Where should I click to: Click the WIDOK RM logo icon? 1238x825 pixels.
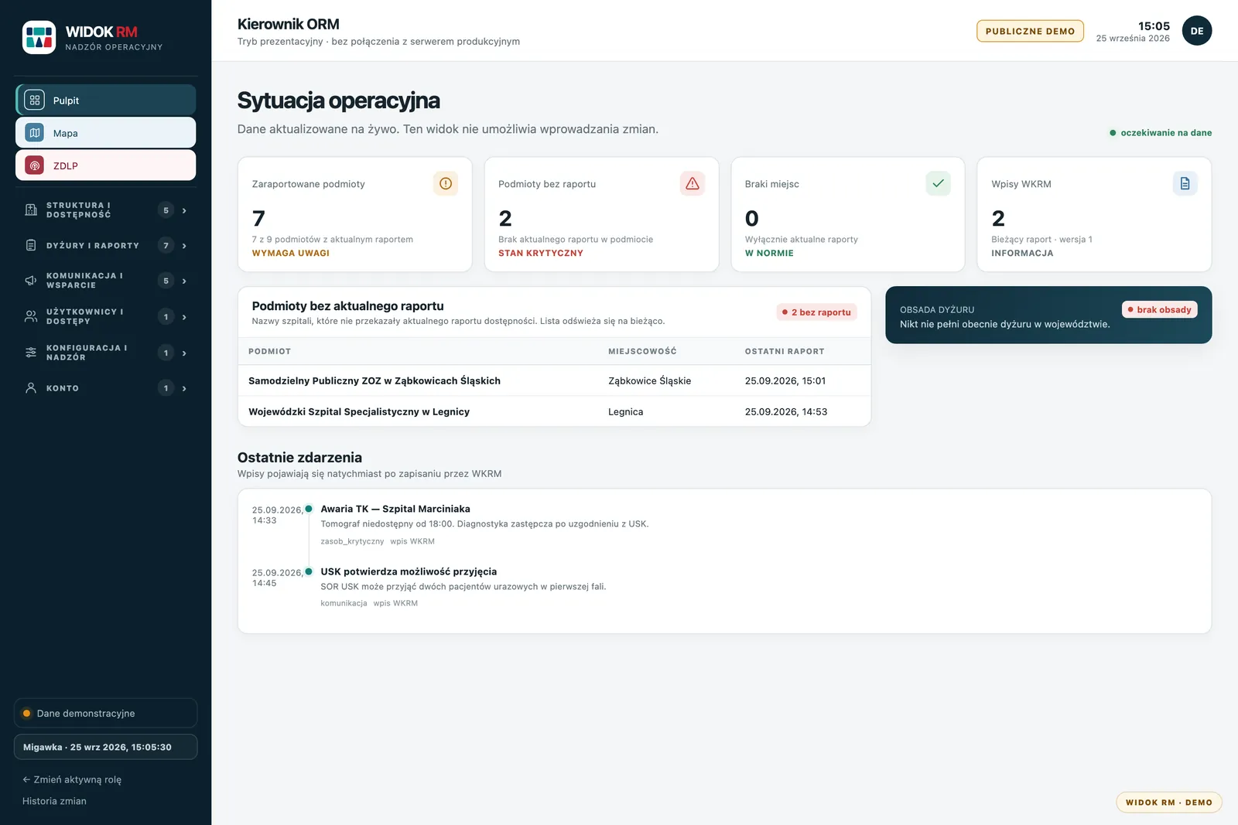pos(39,37)
